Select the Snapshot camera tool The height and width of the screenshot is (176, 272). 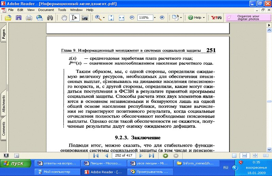pyautogui.click(x=84, y=18)
